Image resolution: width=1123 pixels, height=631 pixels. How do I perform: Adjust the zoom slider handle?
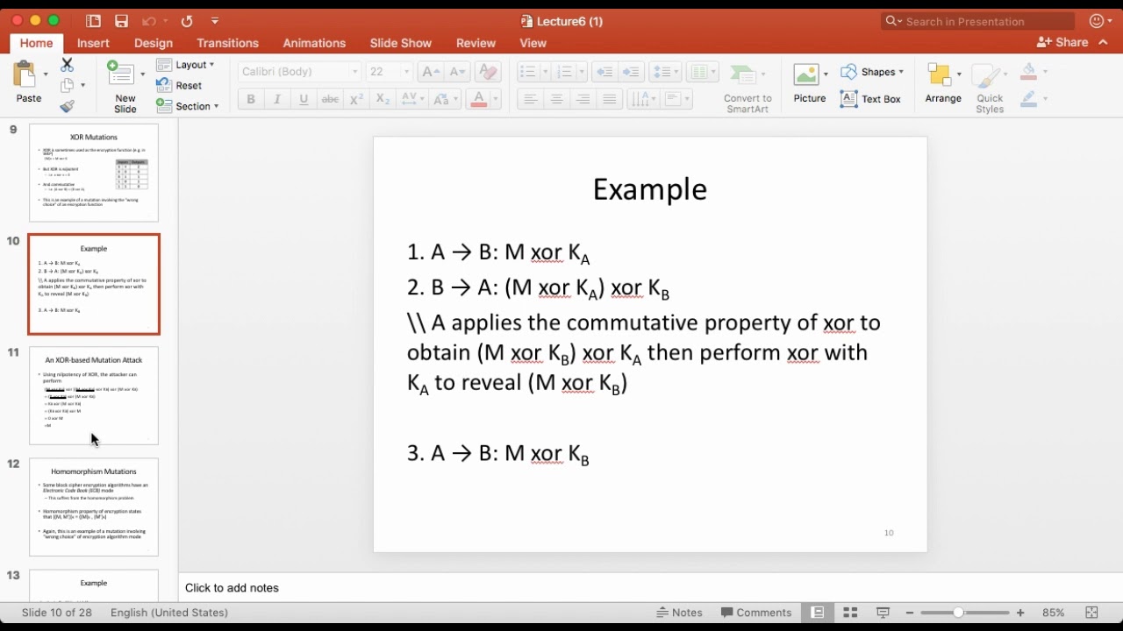pyautogui.click(x=958, y=613)
